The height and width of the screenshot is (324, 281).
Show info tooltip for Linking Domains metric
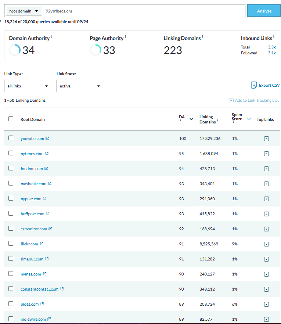(202, 37)
